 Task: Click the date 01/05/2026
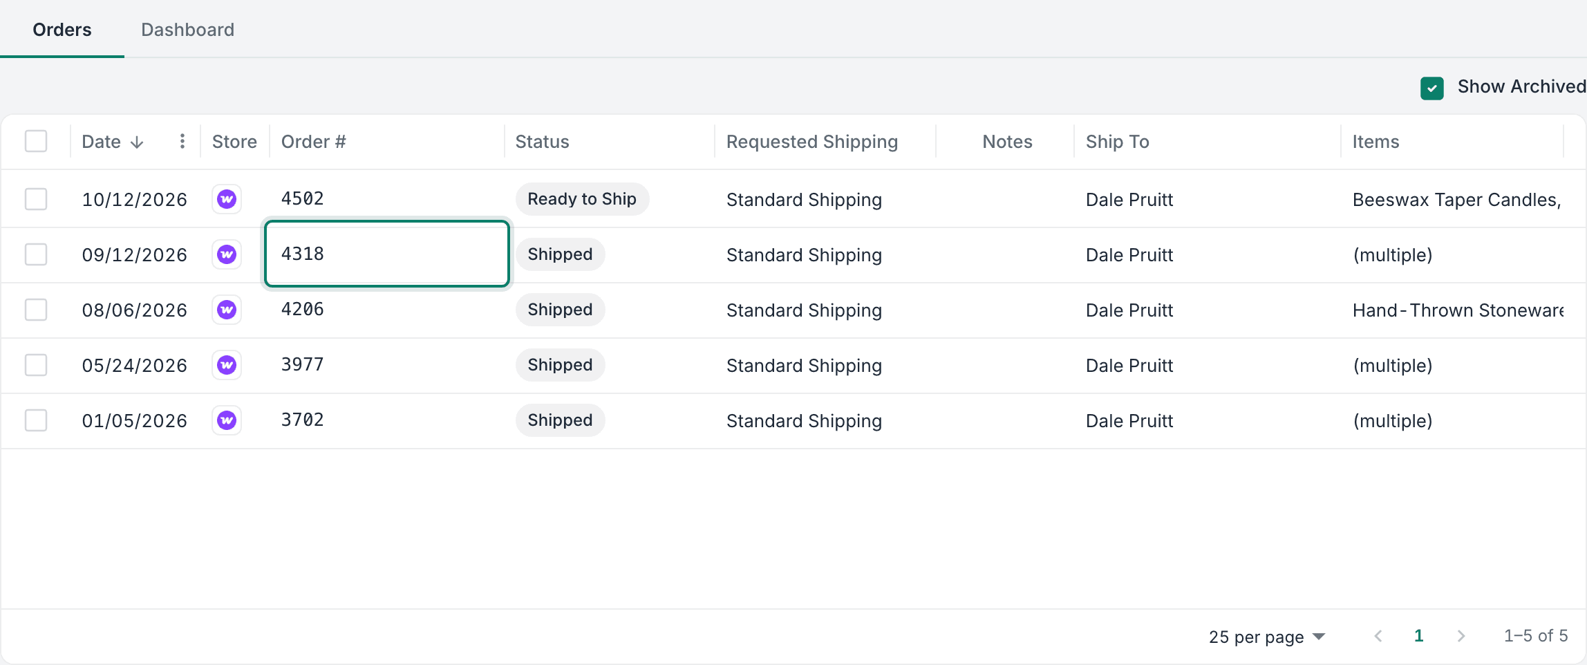pyautogui.click(x=135, y=421)
